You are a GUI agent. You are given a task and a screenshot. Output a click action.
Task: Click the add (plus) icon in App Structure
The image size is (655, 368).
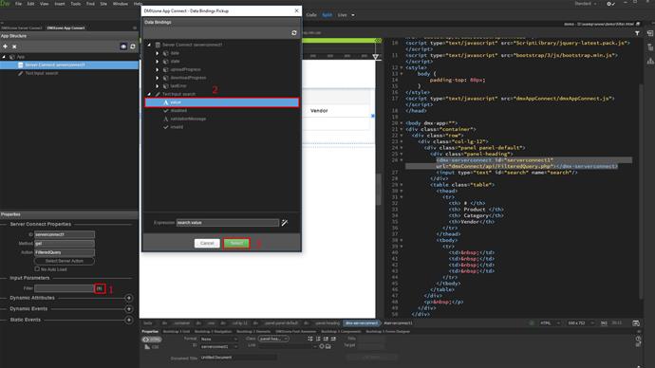point(5,46)
